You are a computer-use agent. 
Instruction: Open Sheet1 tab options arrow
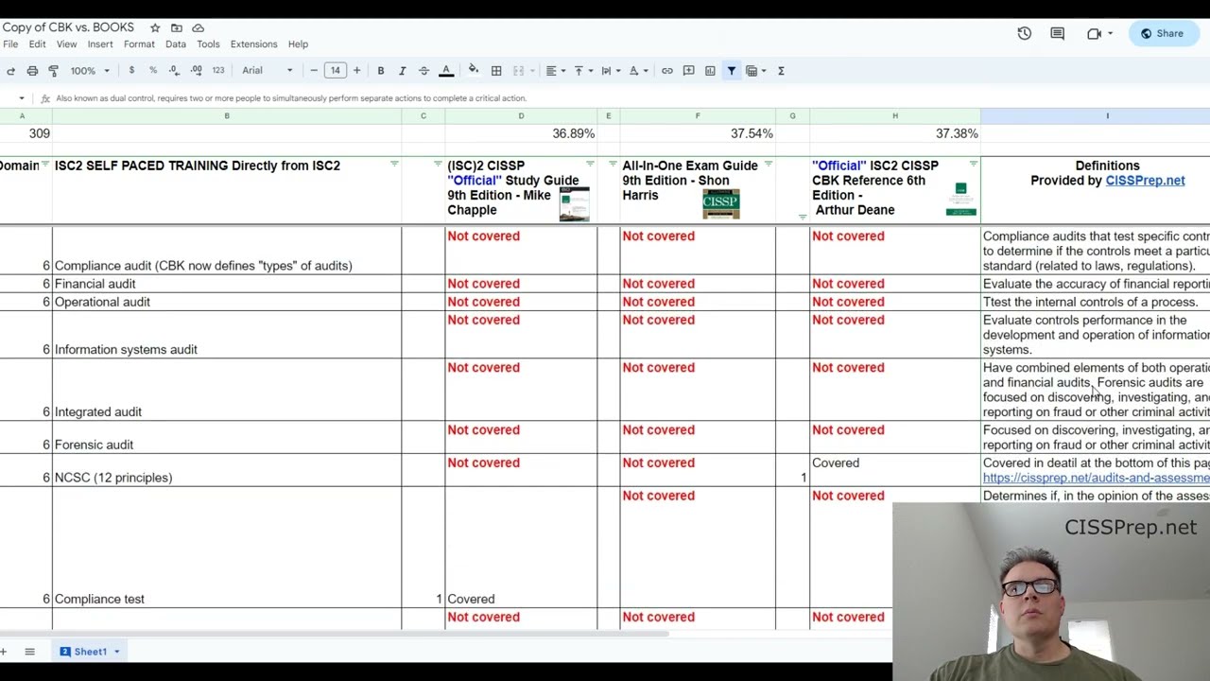point(117,652)
